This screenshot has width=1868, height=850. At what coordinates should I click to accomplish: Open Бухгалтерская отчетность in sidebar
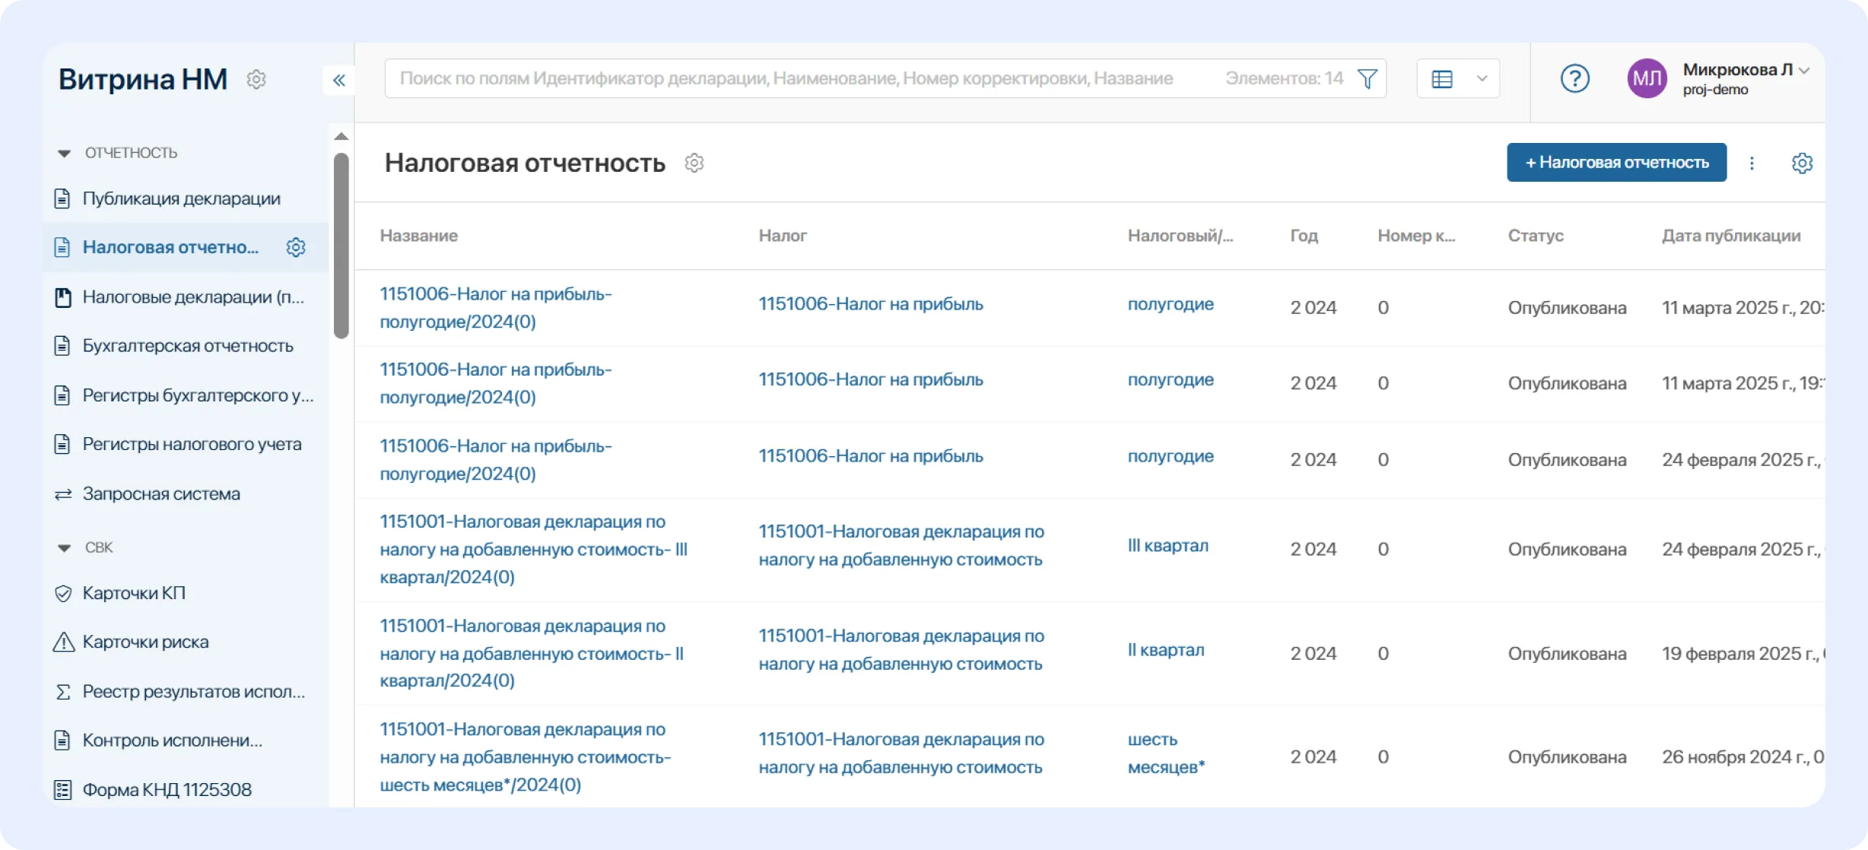coord(187,346)
